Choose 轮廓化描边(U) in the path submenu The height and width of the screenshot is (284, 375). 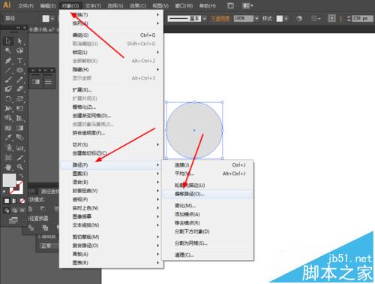point(207,186)
